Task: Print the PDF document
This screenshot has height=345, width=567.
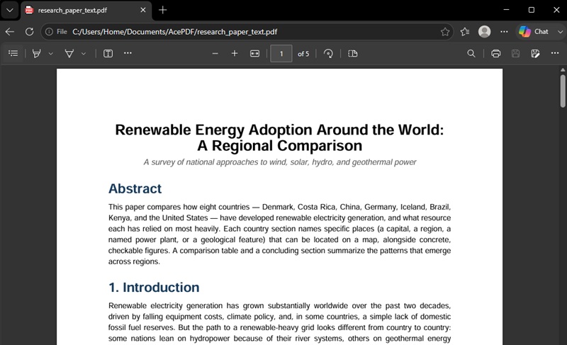Action: (495, 53)
